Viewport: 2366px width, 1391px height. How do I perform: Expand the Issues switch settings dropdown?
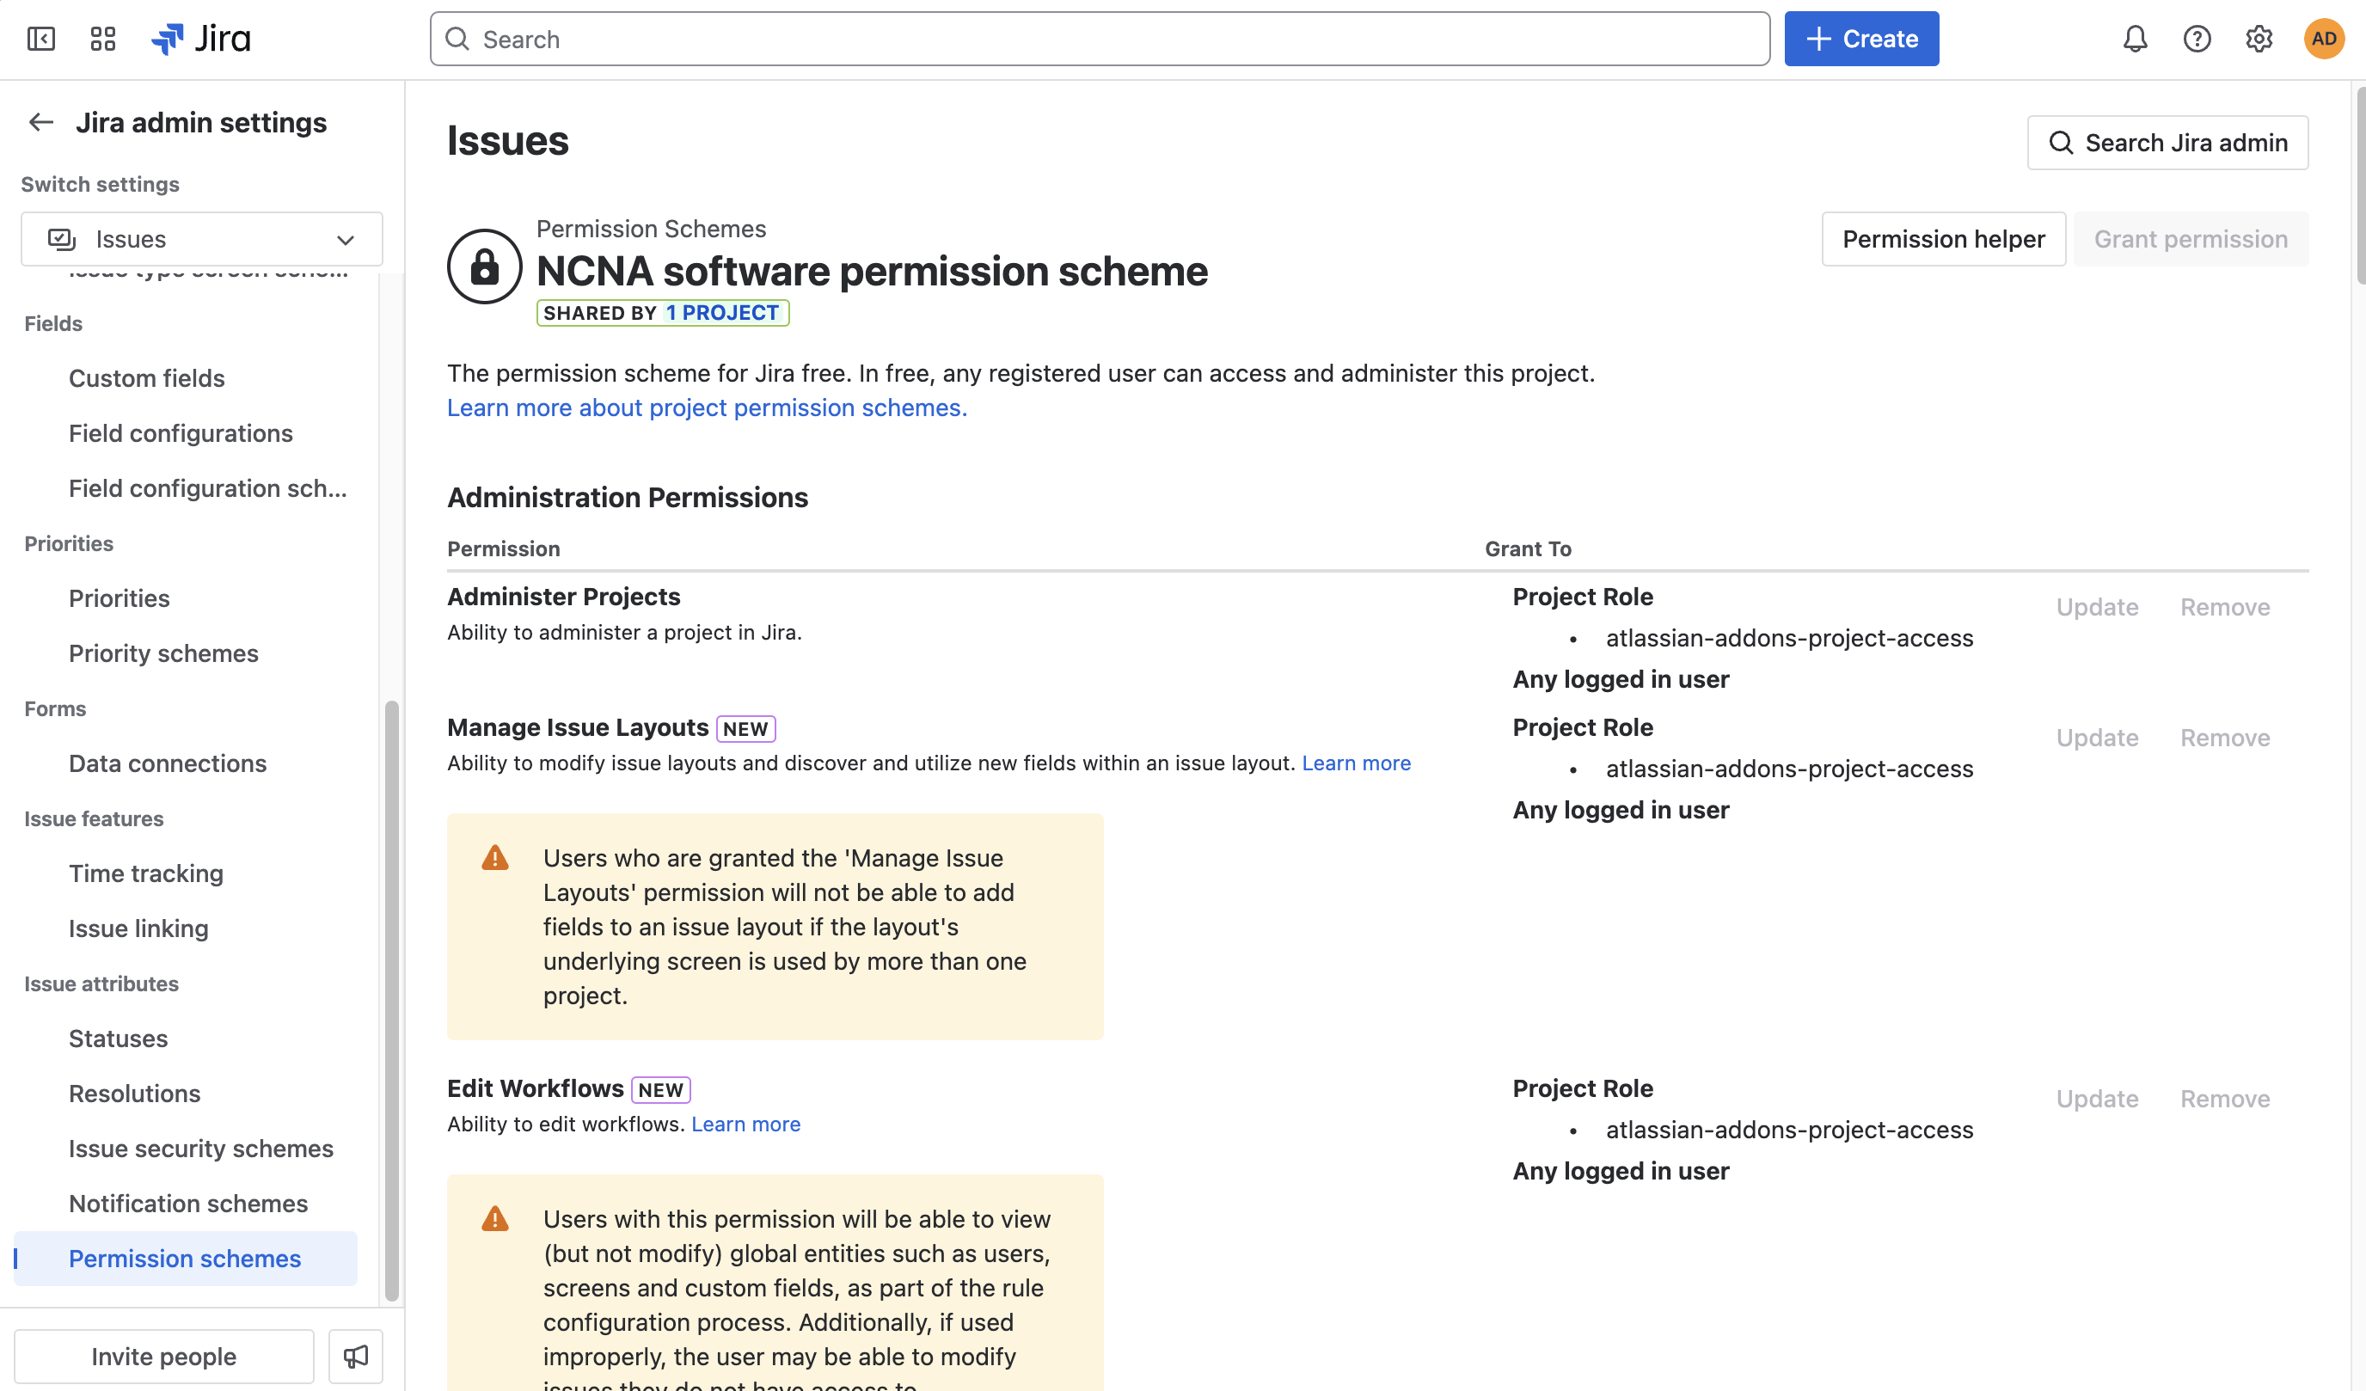click(202, 239)
